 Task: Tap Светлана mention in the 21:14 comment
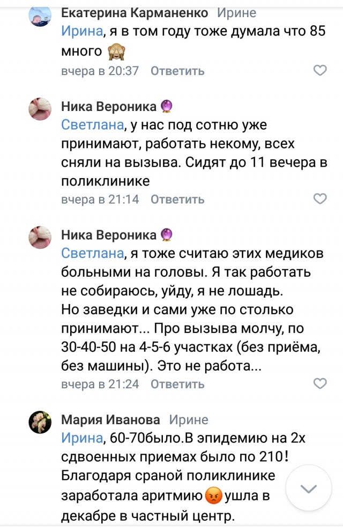pos(93,125)
